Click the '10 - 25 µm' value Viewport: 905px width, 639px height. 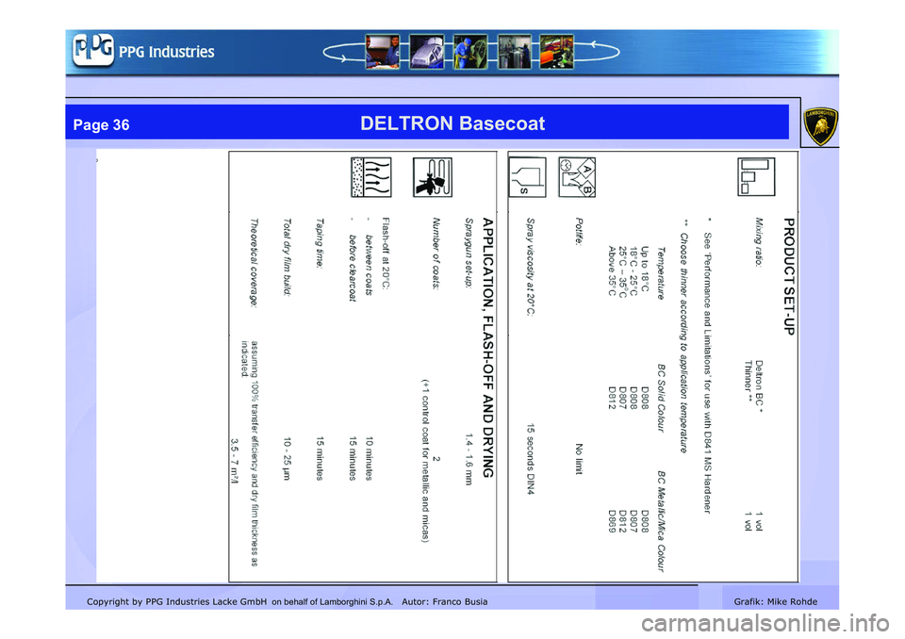(x=287, y=459)
